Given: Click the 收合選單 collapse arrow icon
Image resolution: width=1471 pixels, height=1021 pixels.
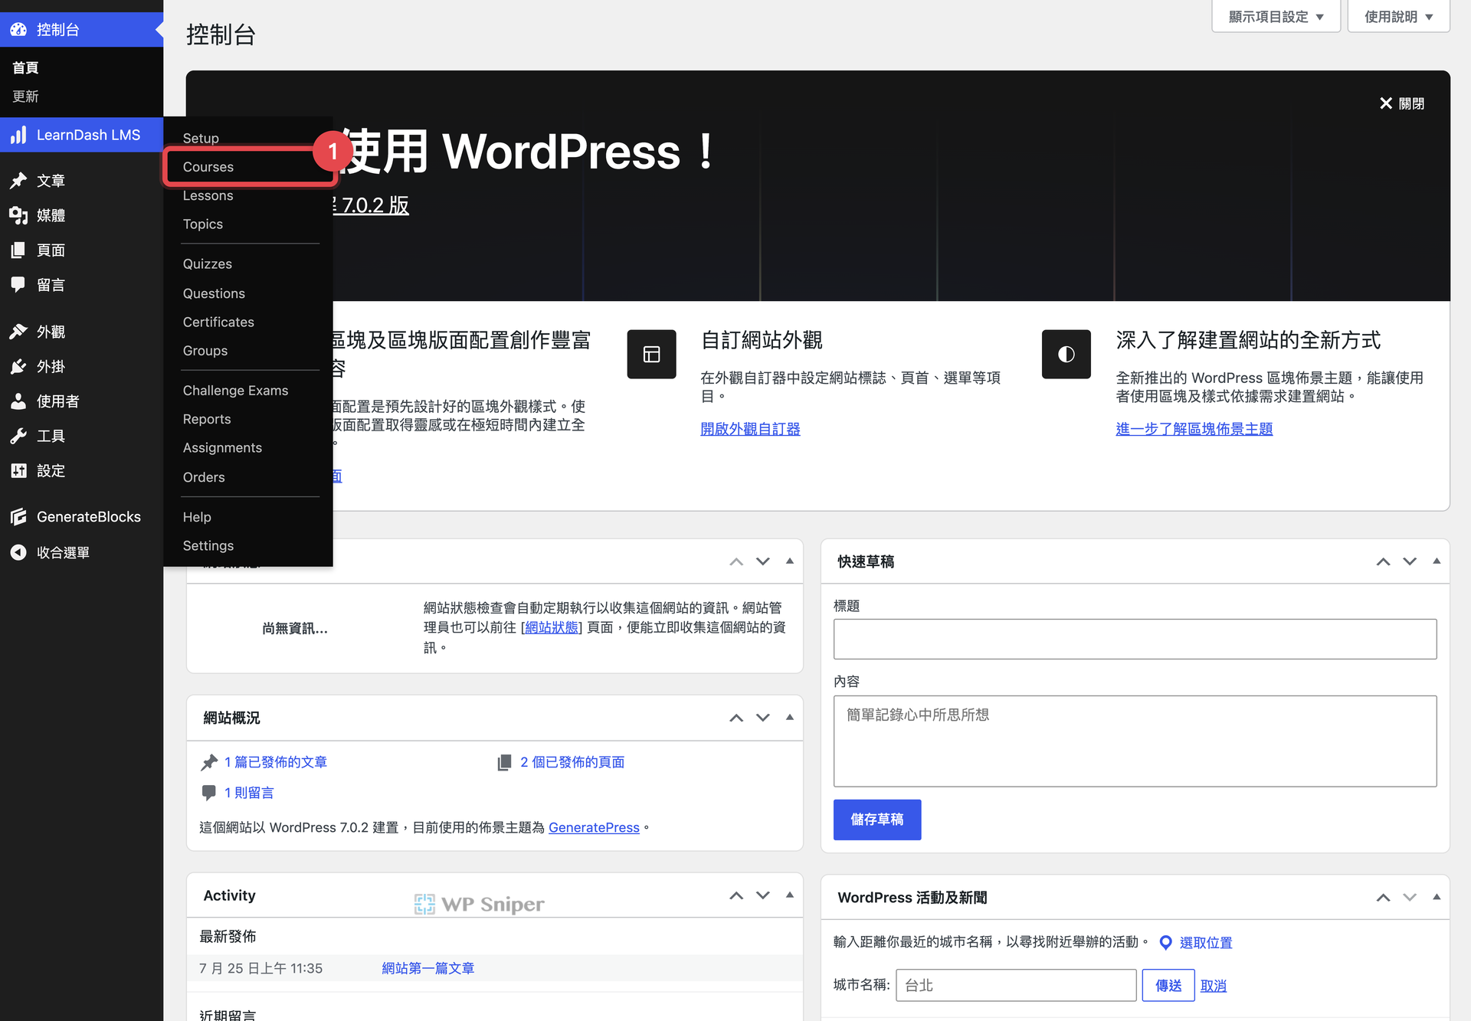Looking at the screenshot, I should click(x=18, y=552).
